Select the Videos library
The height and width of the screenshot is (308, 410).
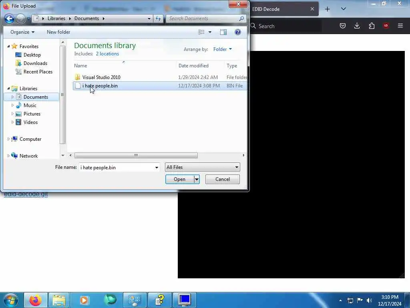click(x=30, y=122)
